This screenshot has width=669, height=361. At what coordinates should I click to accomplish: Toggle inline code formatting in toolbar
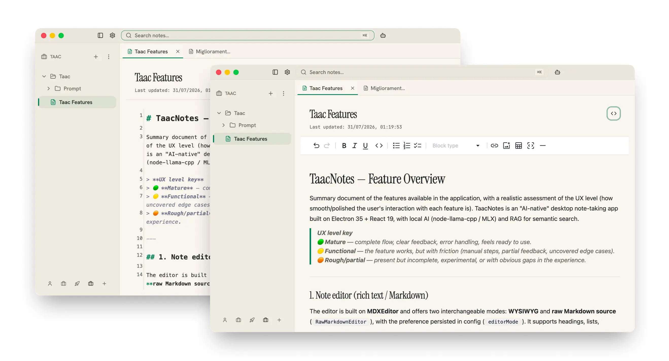[x=379, y=145]
